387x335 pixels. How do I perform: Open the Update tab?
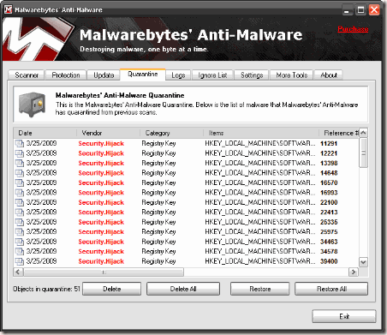point(104,75)
